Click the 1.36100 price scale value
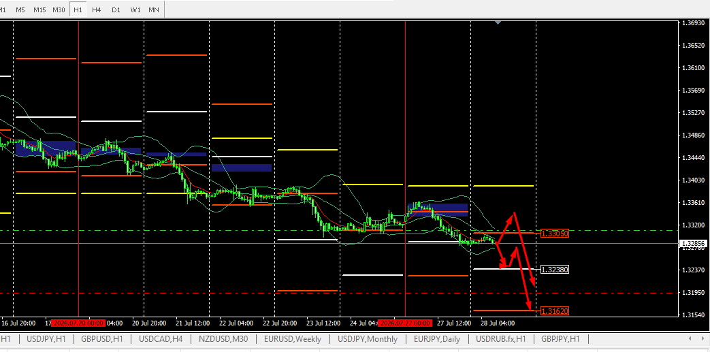Screen dimensions: 710x352 point(693,67)
